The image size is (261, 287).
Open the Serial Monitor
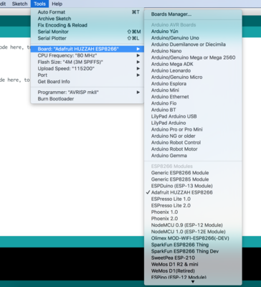tap(87, 32)
